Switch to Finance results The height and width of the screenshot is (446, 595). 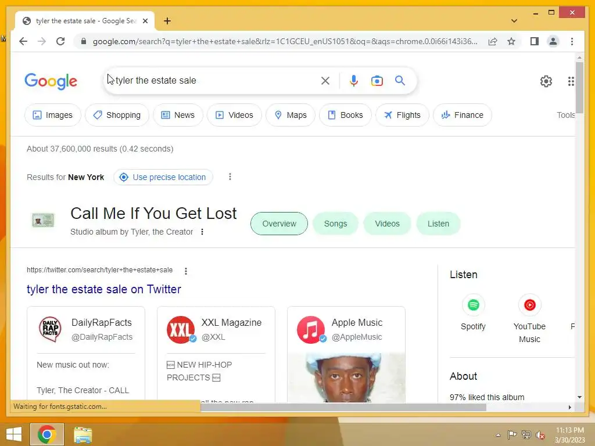pos(462,115)
